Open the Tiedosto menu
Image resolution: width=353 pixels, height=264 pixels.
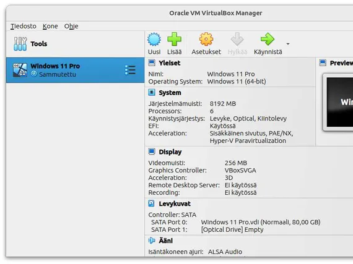pos(24,27)
